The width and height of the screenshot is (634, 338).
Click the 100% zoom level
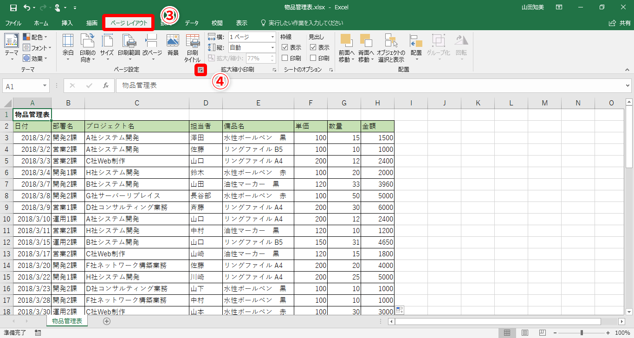tap(622, 333)
